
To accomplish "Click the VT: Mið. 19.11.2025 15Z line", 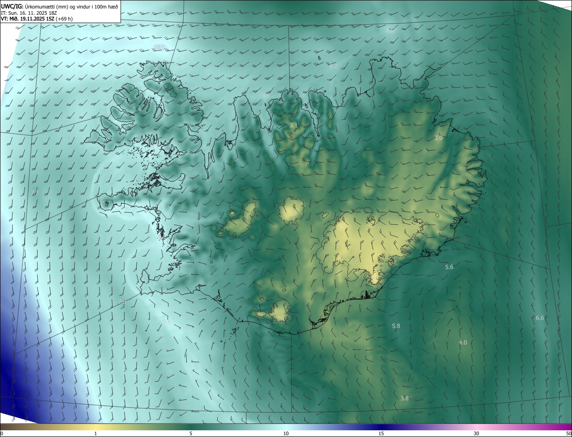I will [37, 19].
